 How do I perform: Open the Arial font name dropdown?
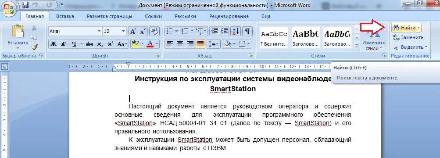99,31
